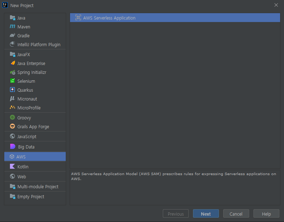Click the Maven m icon
Viewport: 284px width, 222px height.
coord(12,26)
